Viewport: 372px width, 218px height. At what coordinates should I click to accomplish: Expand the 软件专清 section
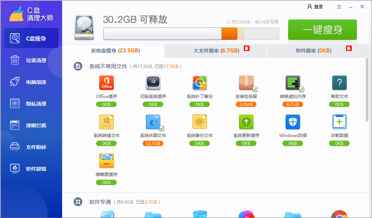(78, 202)
